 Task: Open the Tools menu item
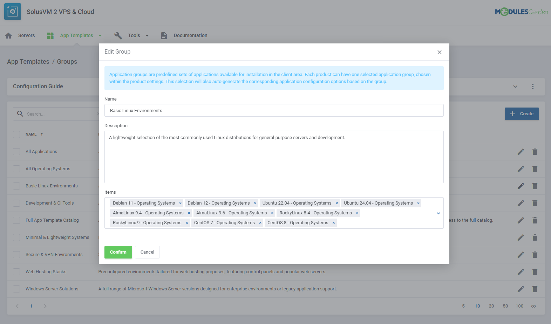coord(134,35)
